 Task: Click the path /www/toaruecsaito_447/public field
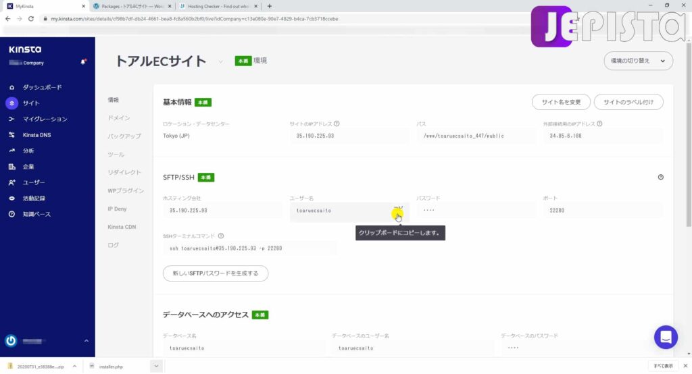pos(476,136)
